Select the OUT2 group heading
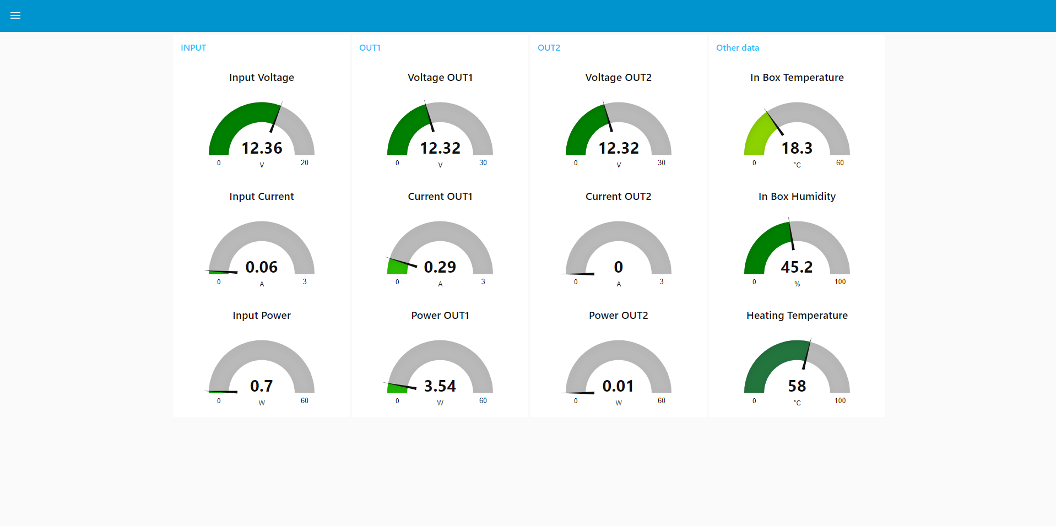The height and width of the screenshot is (526, 1056). point(549,48)
